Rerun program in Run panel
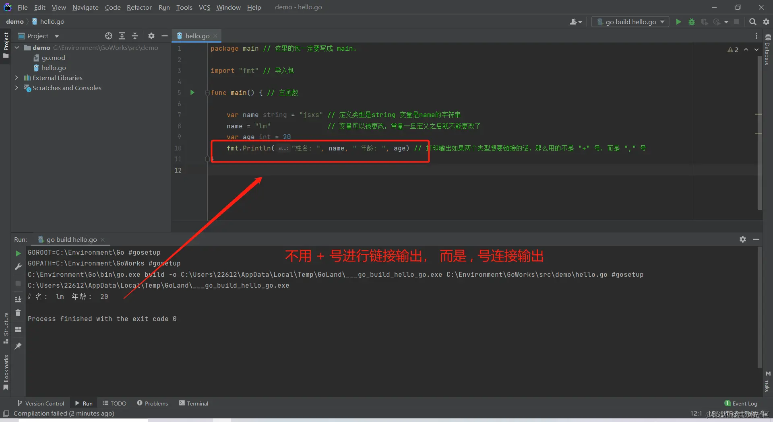773x422 pixels. click(x=18, y=253)
